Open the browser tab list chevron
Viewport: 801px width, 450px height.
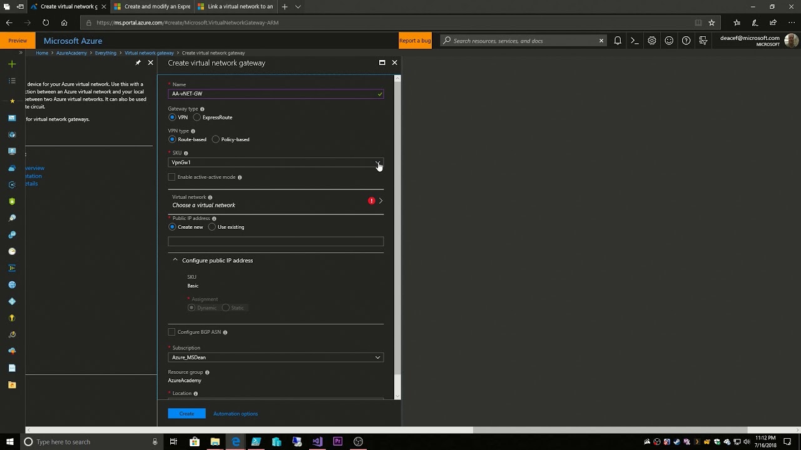pyautogui.click(x=298, y=7)
